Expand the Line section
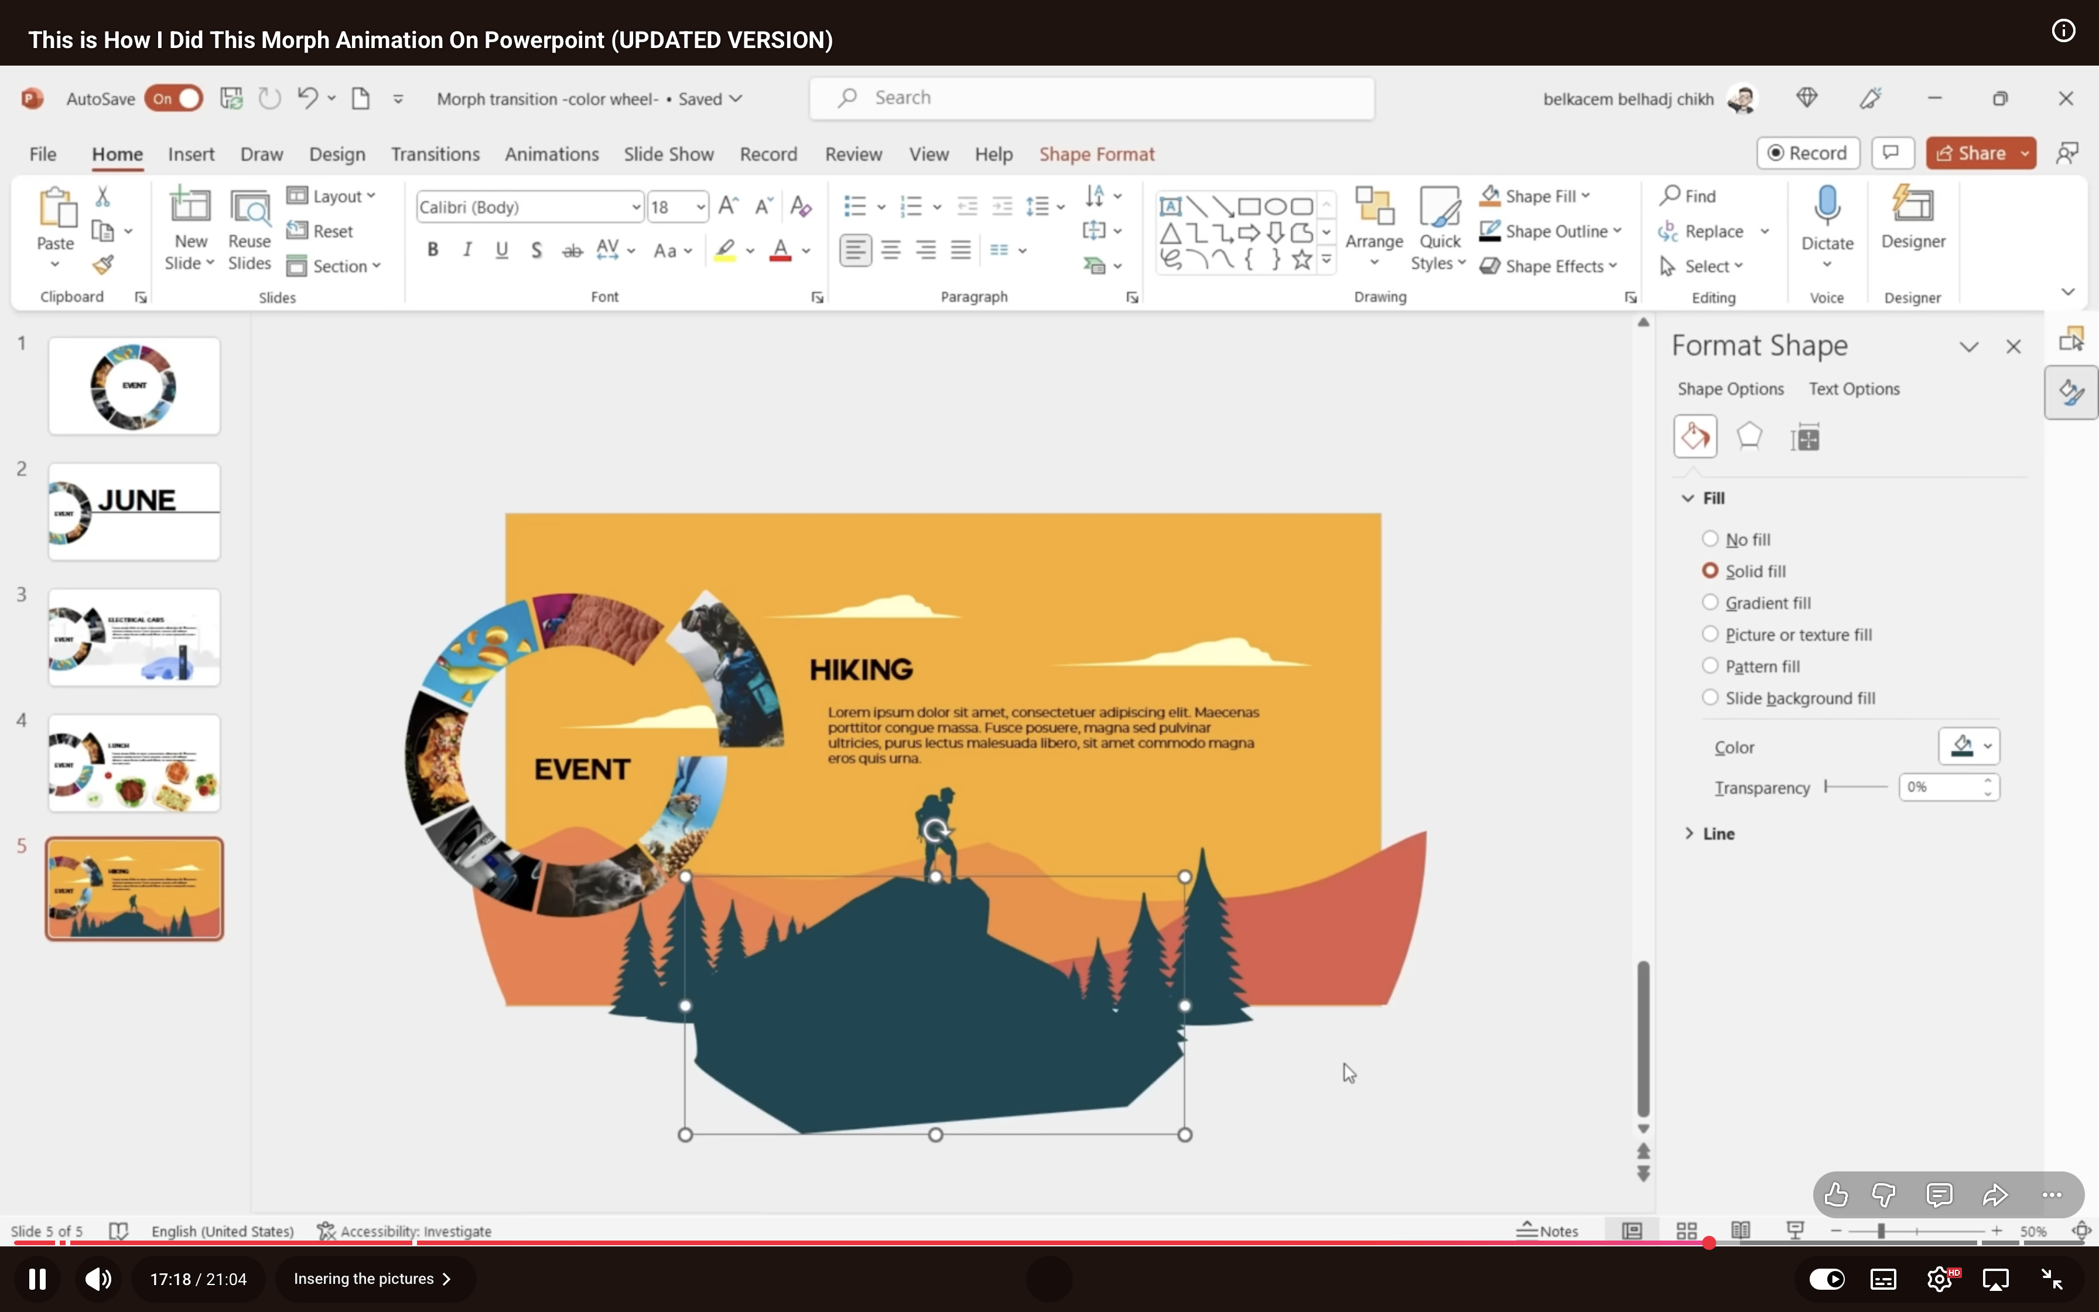Image resolution: width=2099 pixels, height=1312 pixels. (1709, 833)
